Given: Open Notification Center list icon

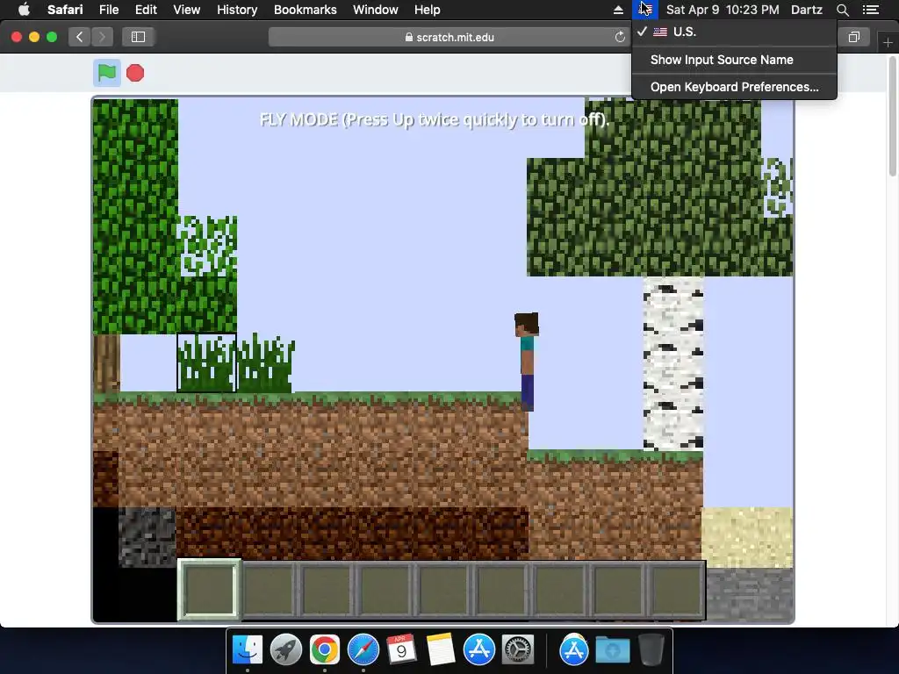Looking at the screenshot, I should click(871, 10).
